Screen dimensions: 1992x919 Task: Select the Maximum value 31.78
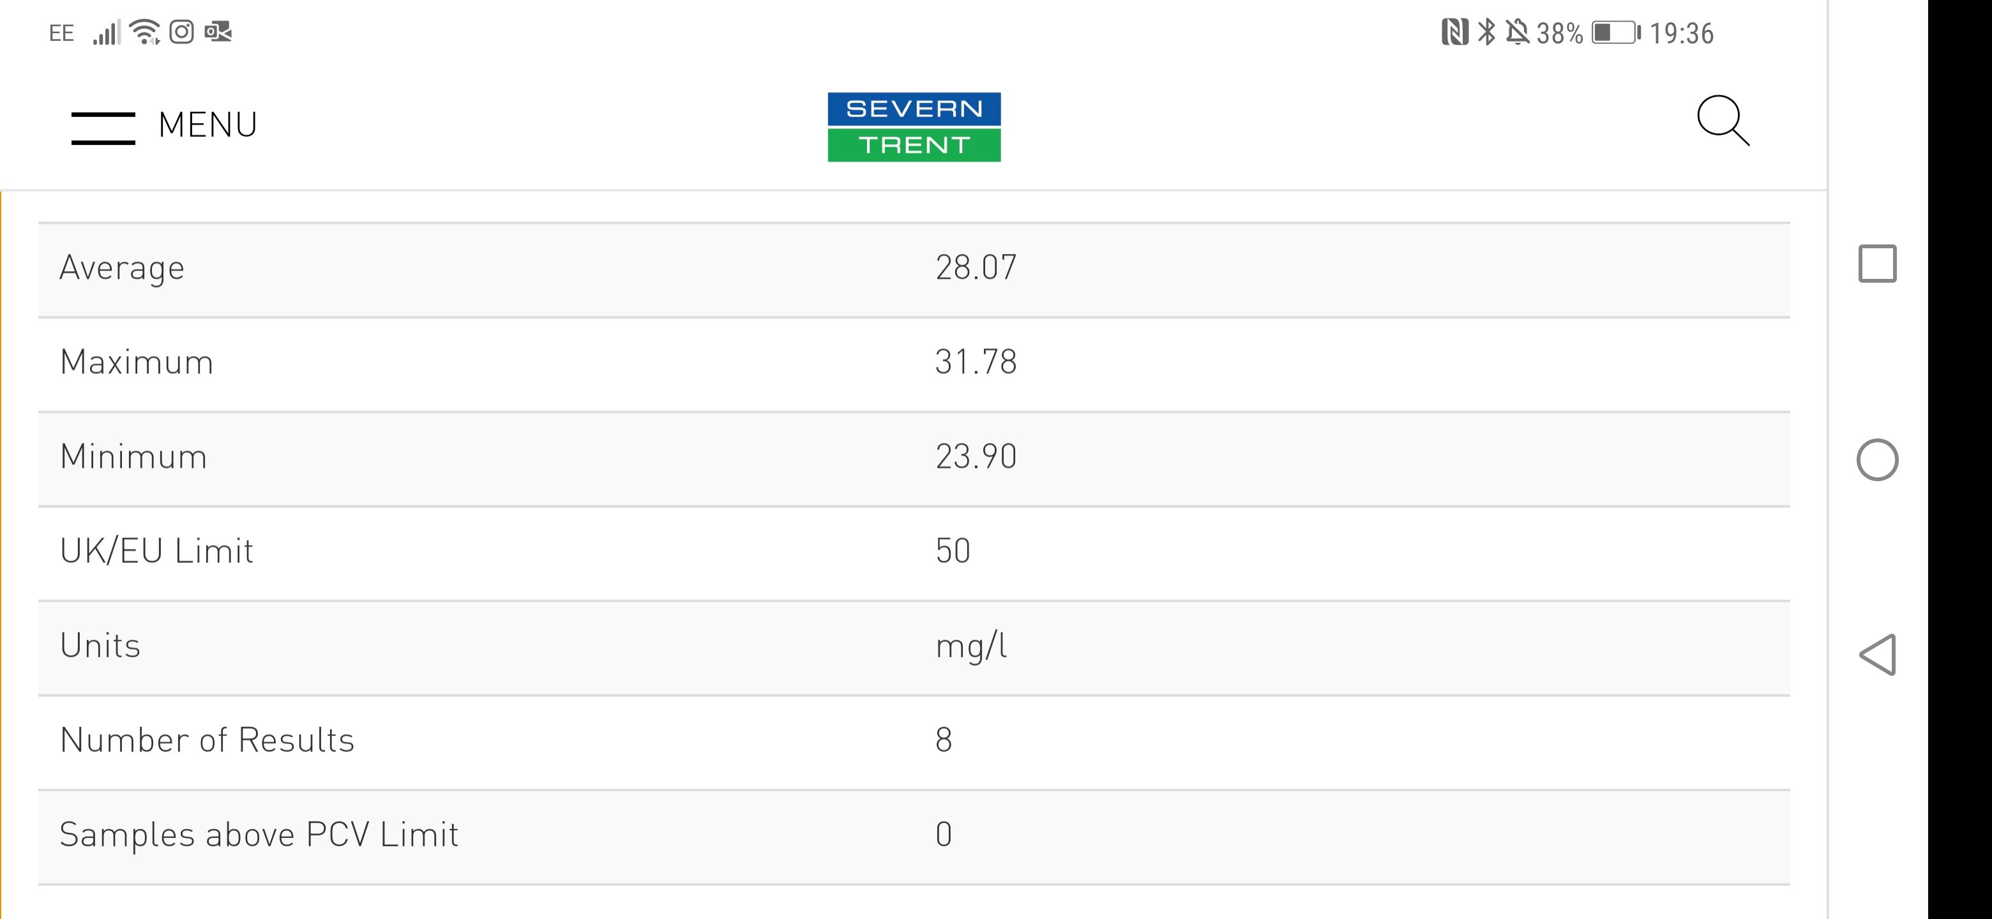click(x=976, y=362)
